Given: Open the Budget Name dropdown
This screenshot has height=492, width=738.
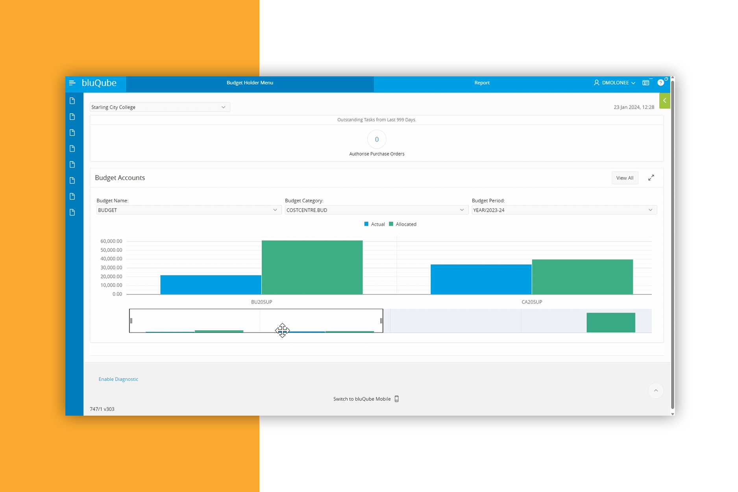Looking at the screenshot, I should tap(188, 210).
